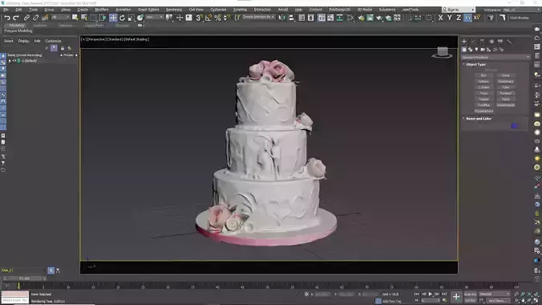The width and height of the screenshot is (542, 305).
Task: Create a Cylinder primitive button
Action: (x=483, y=87)
